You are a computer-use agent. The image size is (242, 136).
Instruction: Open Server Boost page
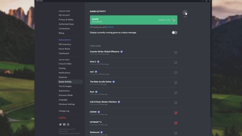point(64,49)
